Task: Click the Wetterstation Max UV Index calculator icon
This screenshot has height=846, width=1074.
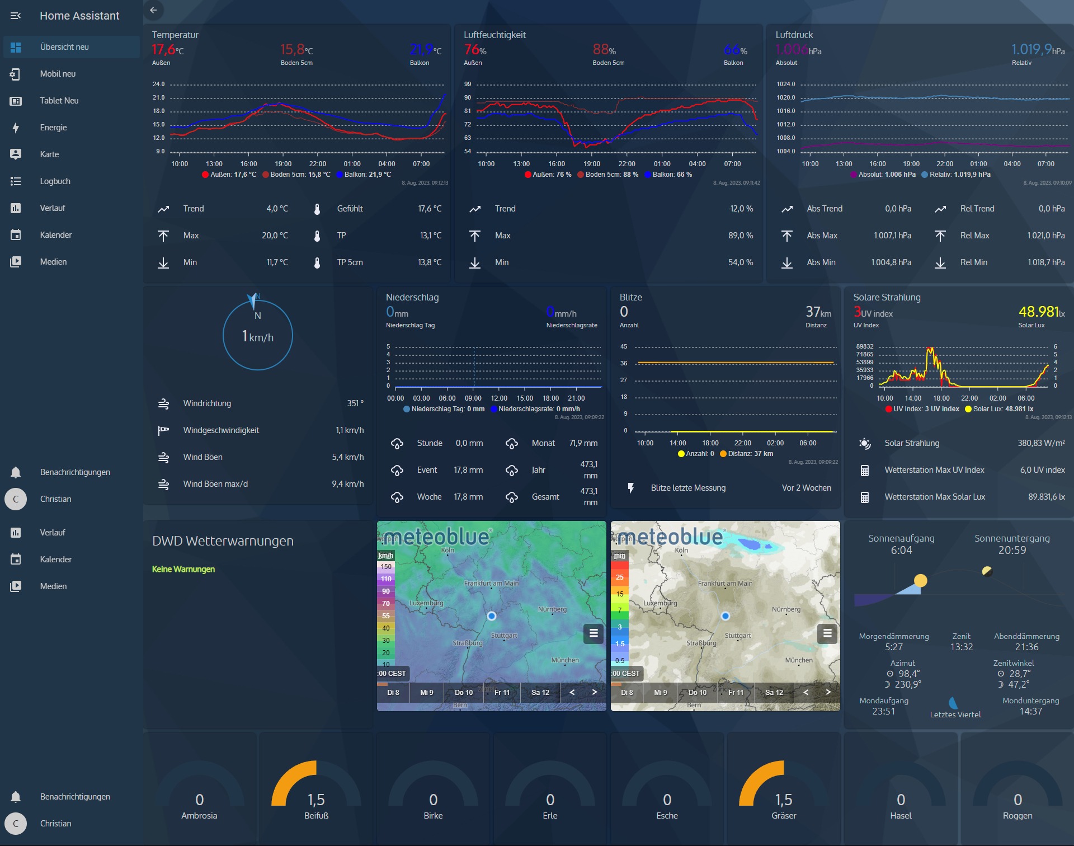Action: point(865,470)
